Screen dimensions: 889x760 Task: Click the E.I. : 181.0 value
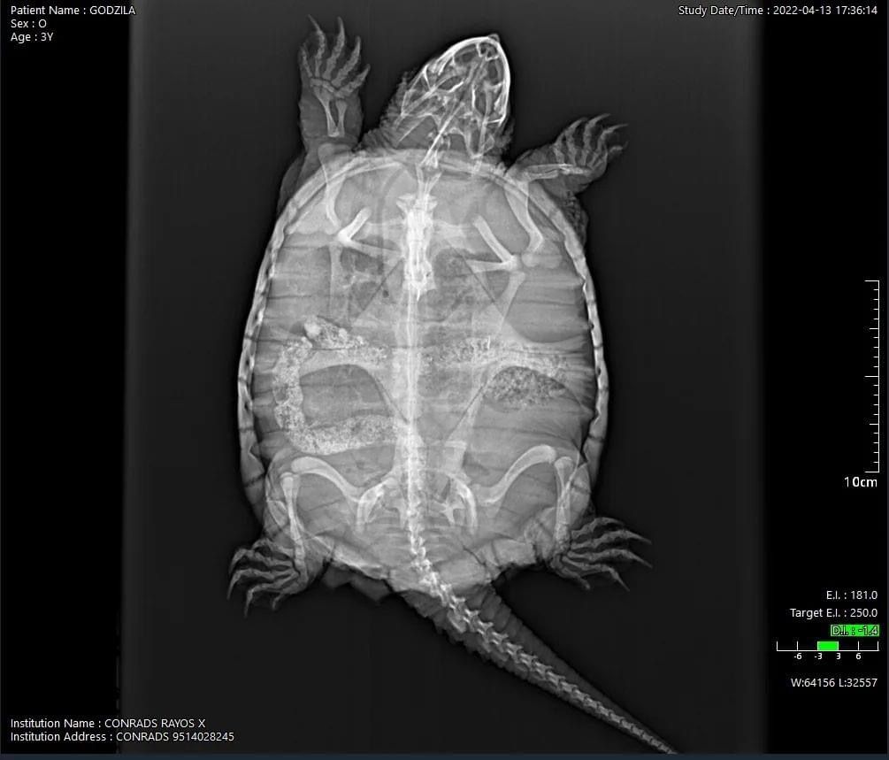[x=851, y=595]
